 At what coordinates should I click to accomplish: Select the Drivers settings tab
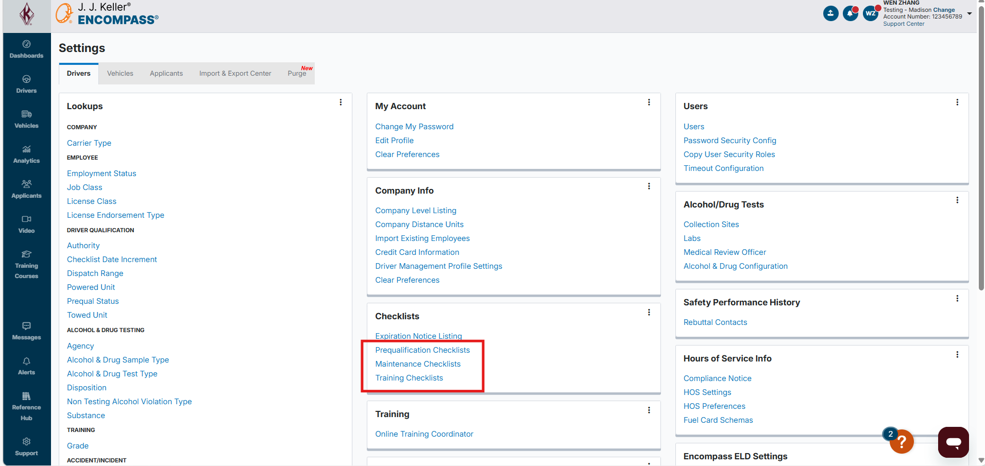pos(79,74)
